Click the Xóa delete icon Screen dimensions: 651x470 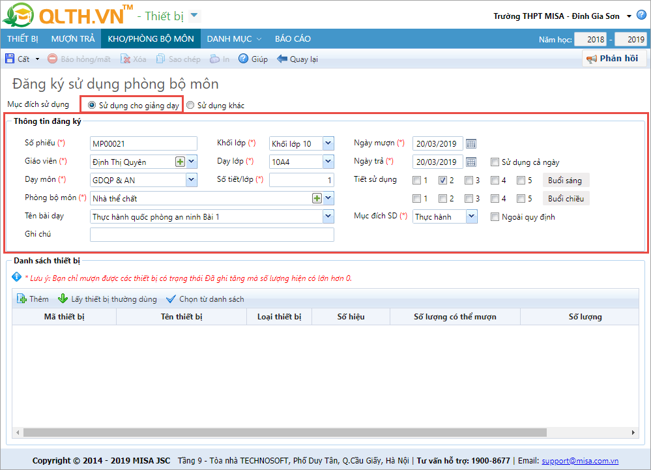125,59
